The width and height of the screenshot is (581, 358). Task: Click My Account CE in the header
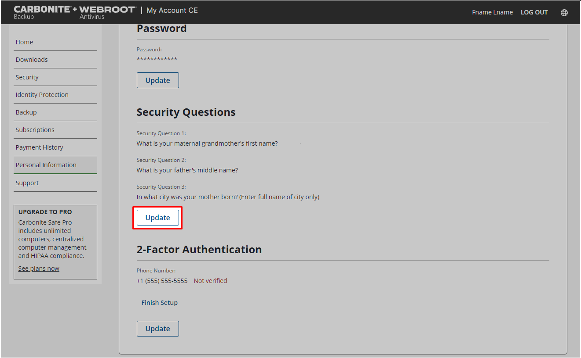click(172, 10)
